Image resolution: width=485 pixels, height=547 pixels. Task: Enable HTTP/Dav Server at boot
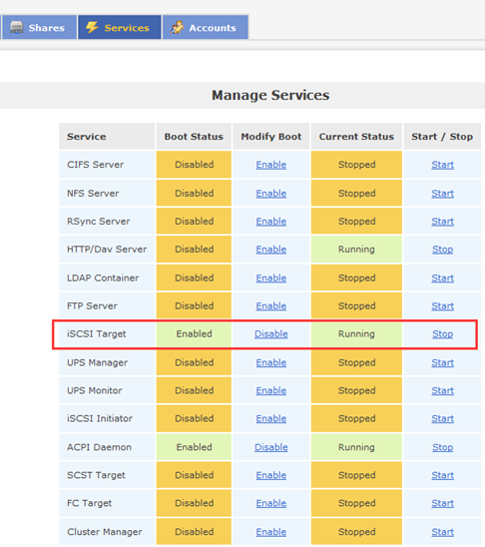pos(270,250)
